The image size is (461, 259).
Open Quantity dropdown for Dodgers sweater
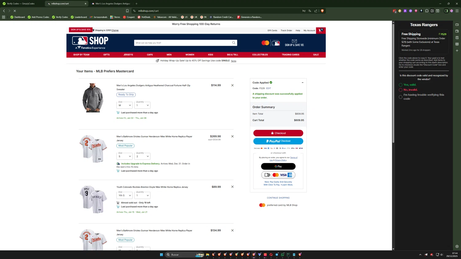click(142, 105)
